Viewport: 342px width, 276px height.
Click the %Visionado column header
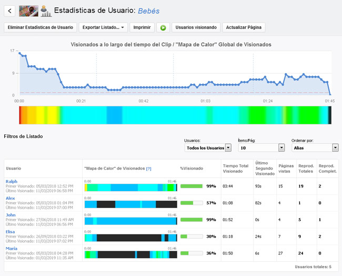192,169
